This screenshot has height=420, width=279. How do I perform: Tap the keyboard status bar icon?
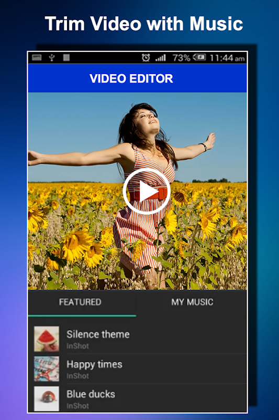37,57
